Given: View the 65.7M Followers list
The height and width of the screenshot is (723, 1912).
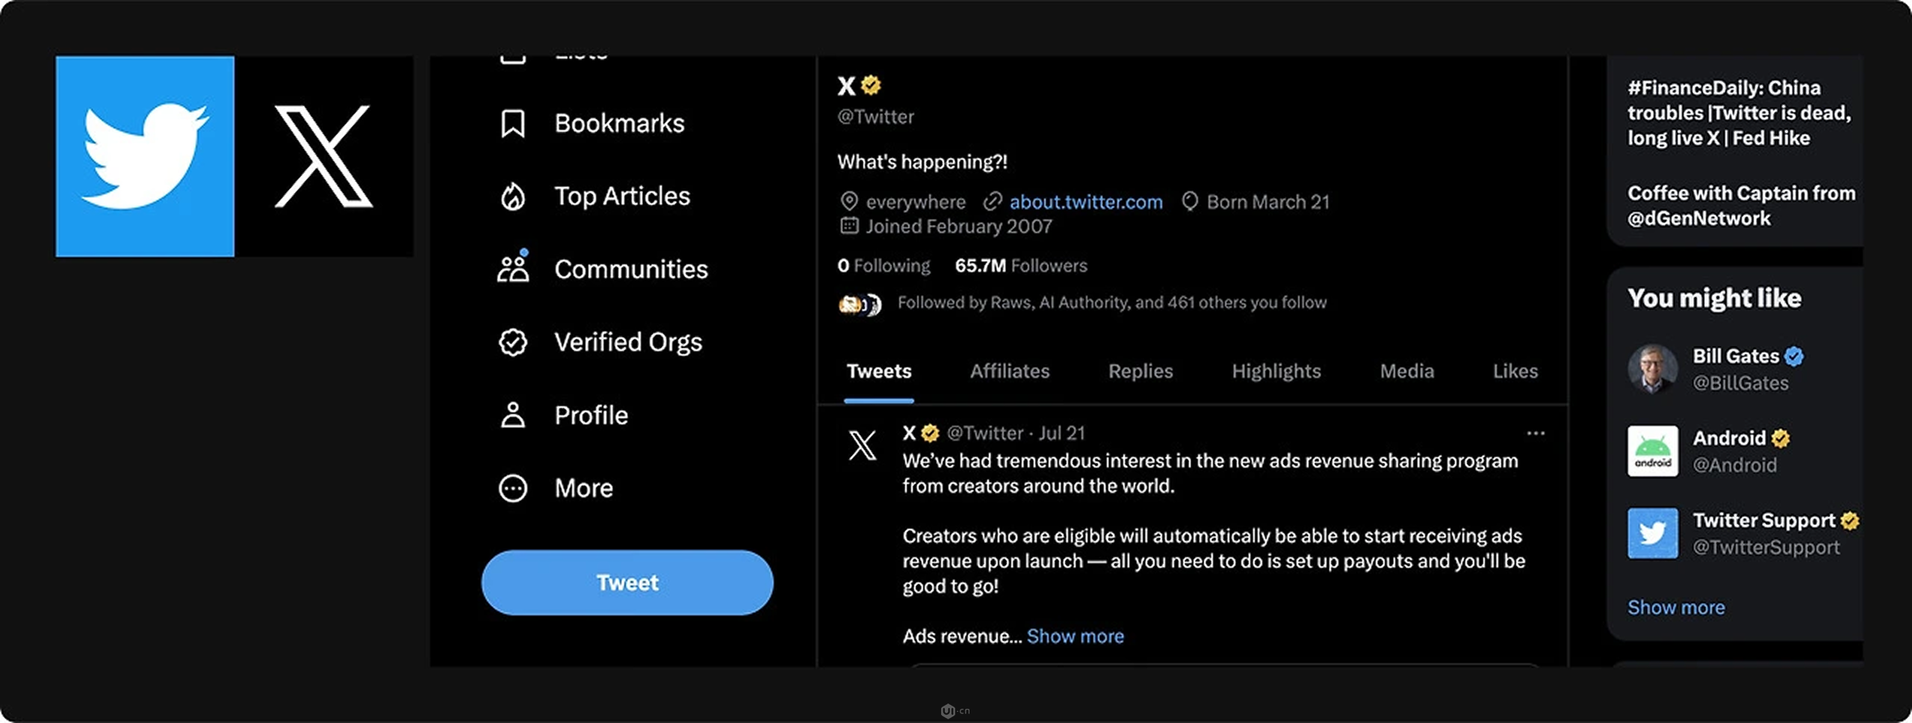Looking at the screenshot, I should [1020, 266].
